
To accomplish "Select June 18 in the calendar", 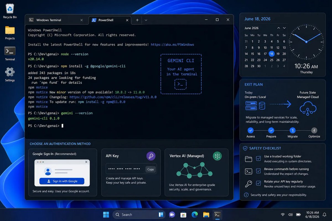I will [272, 54].
